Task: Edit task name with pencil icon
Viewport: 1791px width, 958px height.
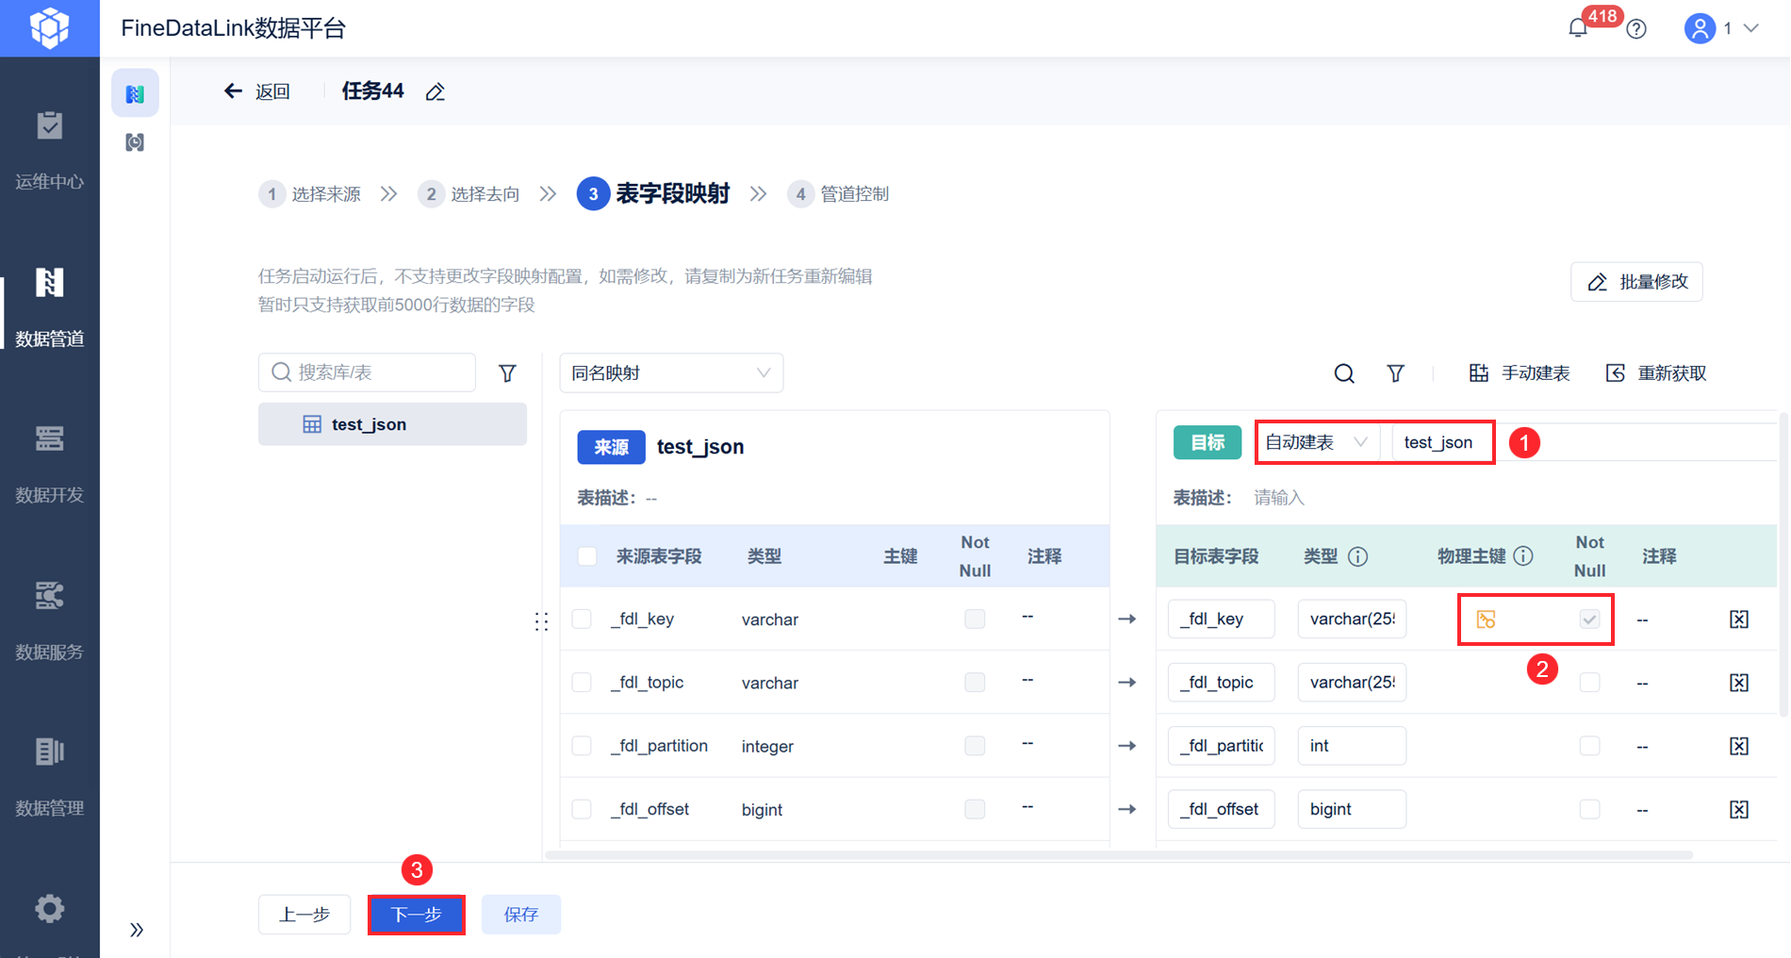Action: [435, 91]
